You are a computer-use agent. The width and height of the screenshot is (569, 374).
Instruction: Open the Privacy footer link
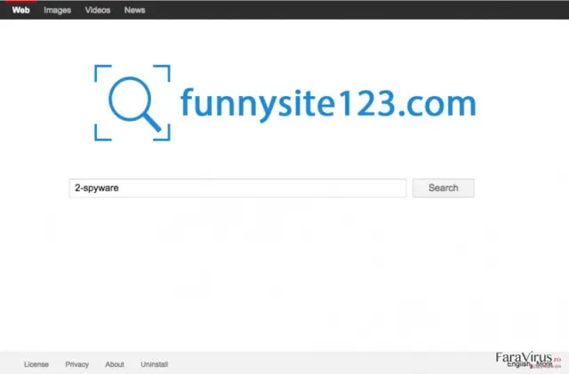coord(77,364)
